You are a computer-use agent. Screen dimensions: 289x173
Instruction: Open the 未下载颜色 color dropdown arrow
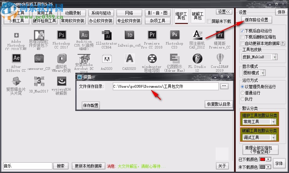click(268, 167)
